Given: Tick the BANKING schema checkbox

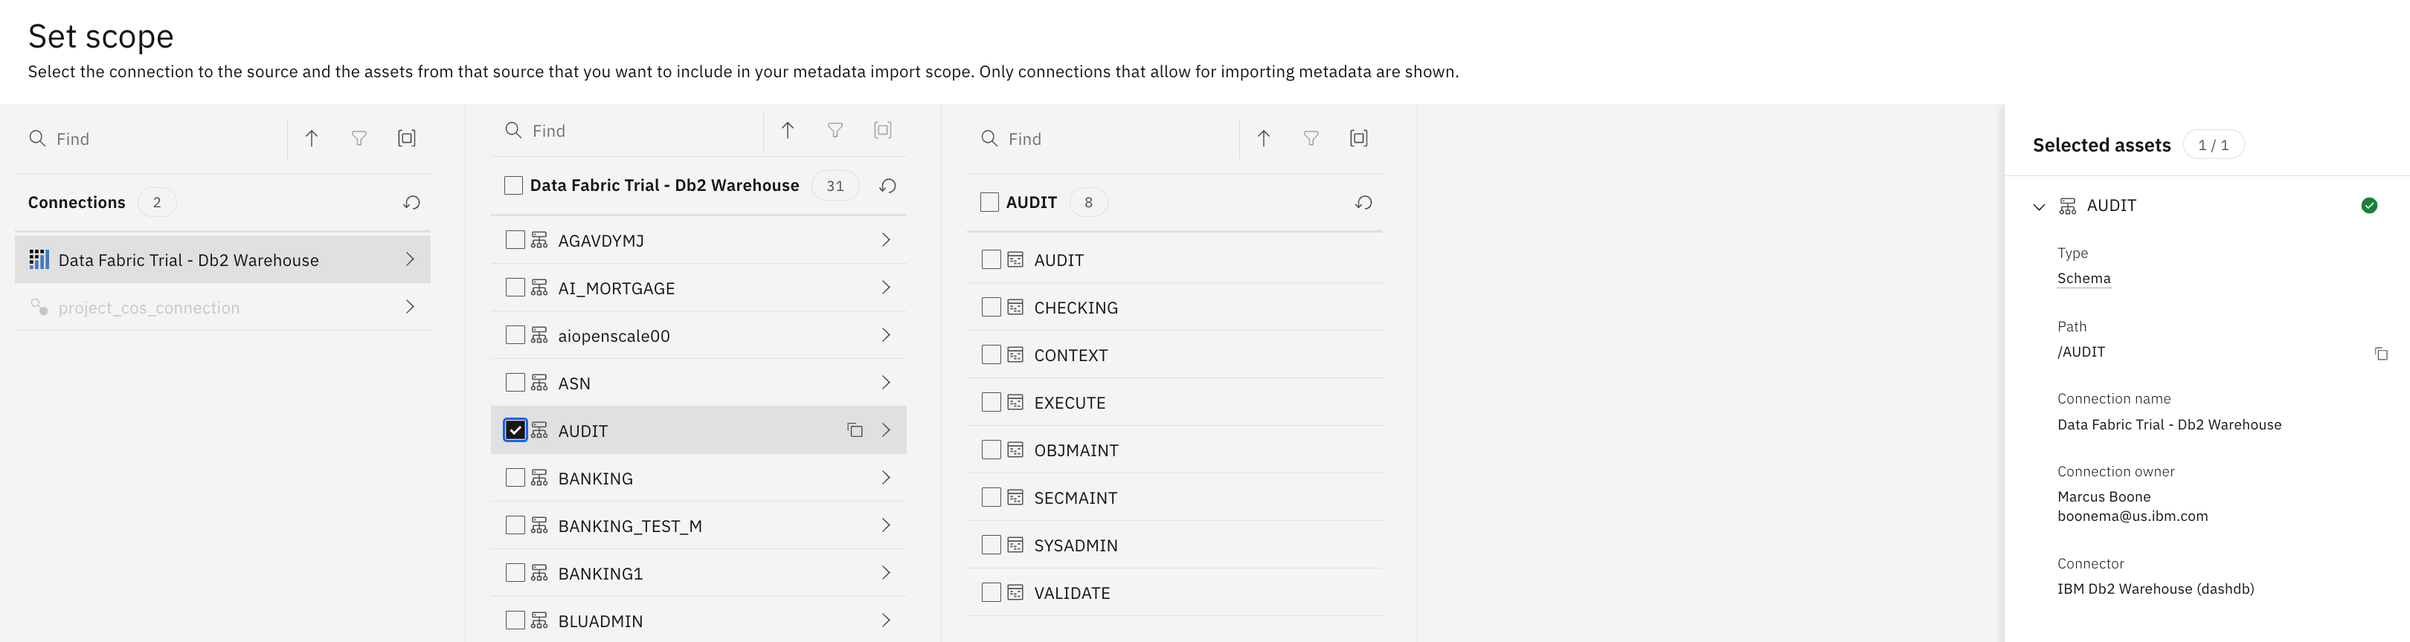Looking at the screenshot, I should point(515,478).
